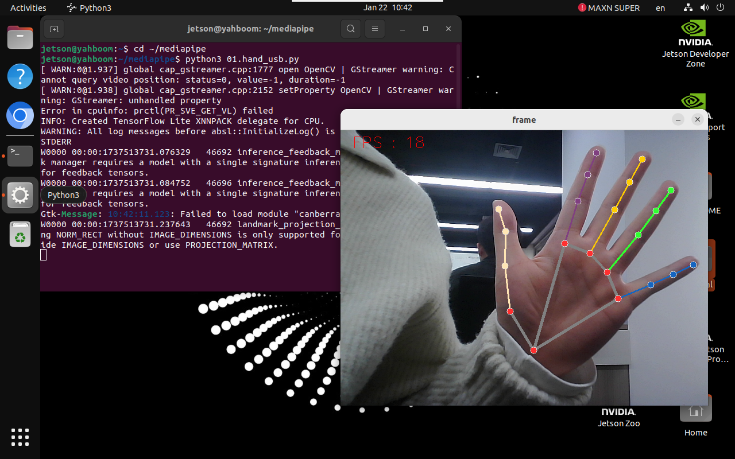
Task: Open the Jetson Zoo desktop shortcut
Action: coord(619,417)
